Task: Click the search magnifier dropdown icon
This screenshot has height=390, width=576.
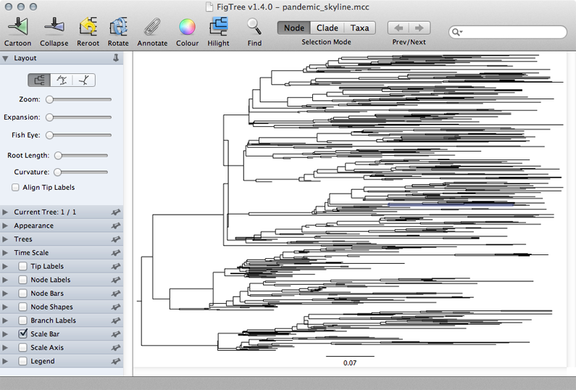Action: (456, 32)
